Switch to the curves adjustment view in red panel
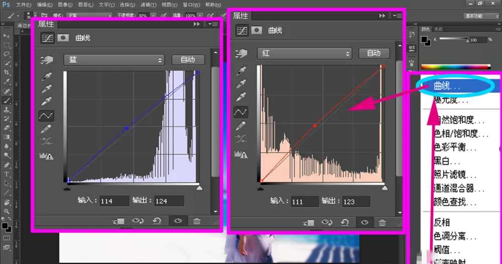 (242, 31)
